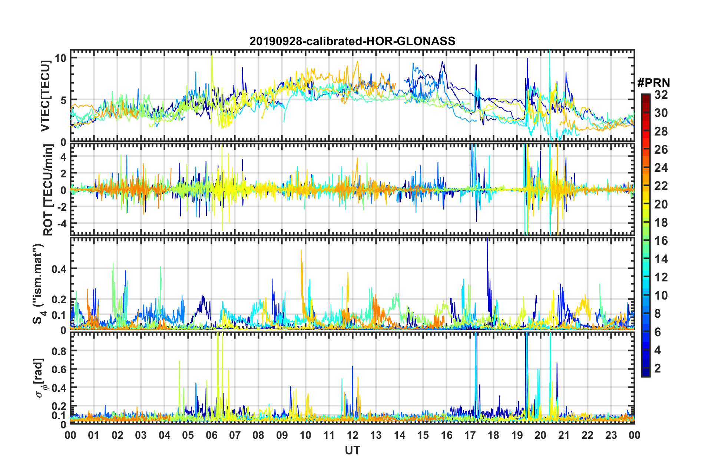
Task: Click the 0.4 tick label on S4 axis
Action: (59, 269)
